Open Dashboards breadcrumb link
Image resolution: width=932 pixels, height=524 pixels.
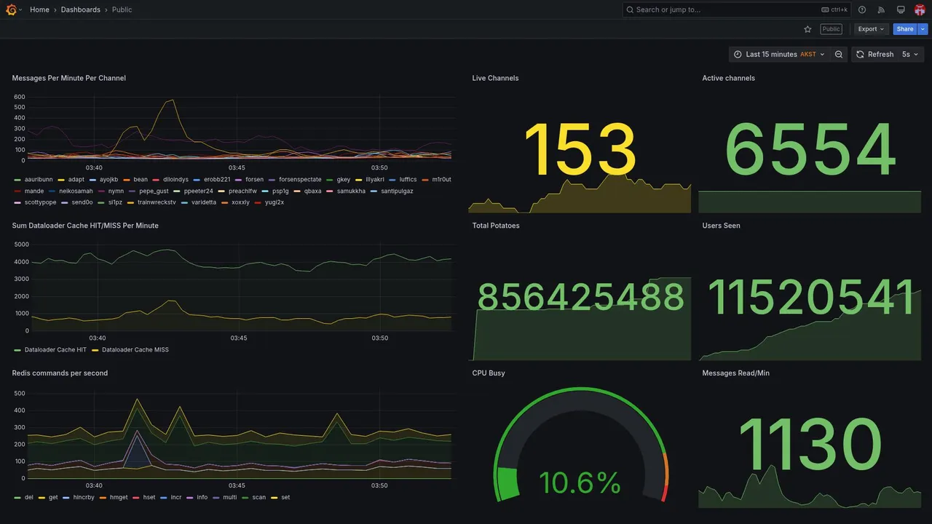pyautogui.click(x=81, y=9)
